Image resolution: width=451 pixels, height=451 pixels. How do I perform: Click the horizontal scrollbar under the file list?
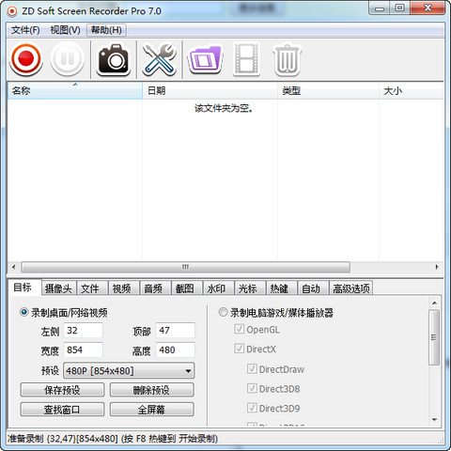[x=185, y=267]
